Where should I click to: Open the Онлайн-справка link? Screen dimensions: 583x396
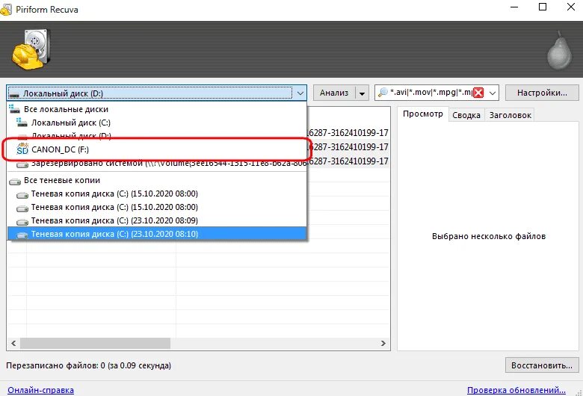(x=40, y=390)
